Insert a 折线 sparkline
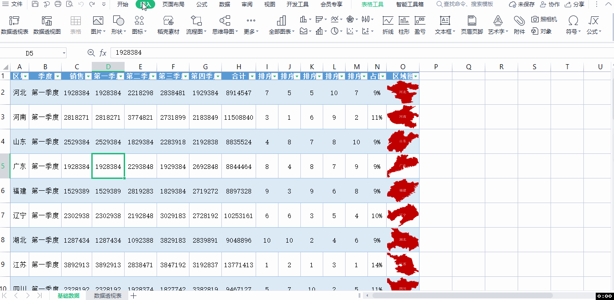The height and width of the screenshot is (300, 614). click(x=388, y=25)
